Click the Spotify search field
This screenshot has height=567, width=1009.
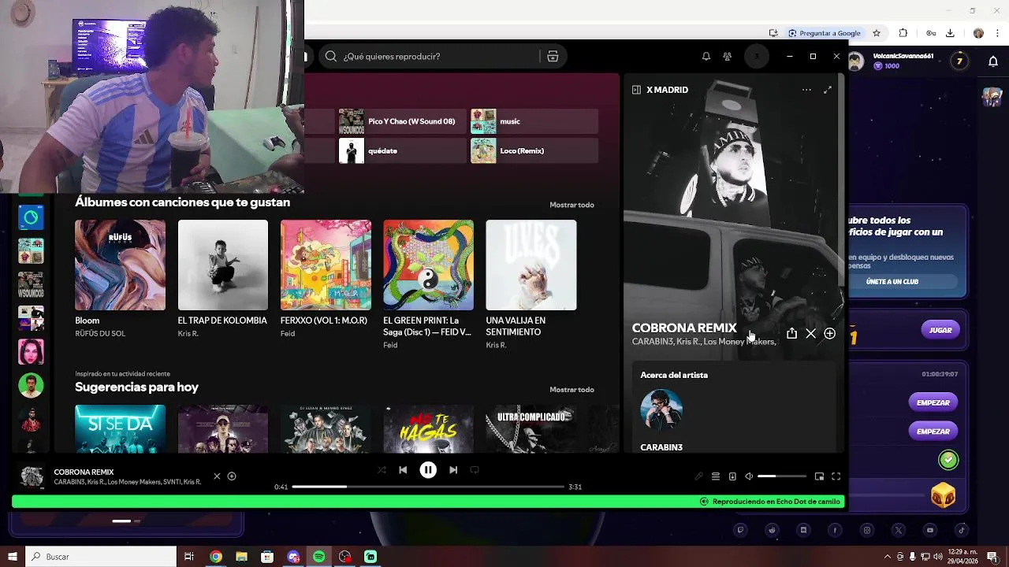[x=430, y=57]
